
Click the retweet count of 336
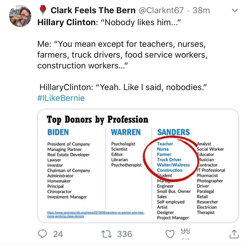click(x=124, y=234)
